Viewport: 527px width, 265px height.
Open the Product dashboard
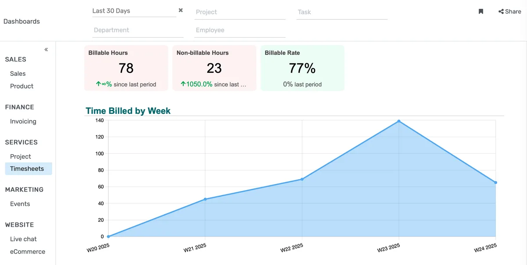21,86
